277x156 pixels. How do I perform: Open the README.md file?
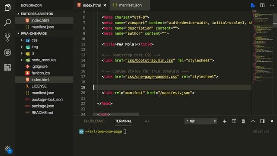click(x=44, y=113)
